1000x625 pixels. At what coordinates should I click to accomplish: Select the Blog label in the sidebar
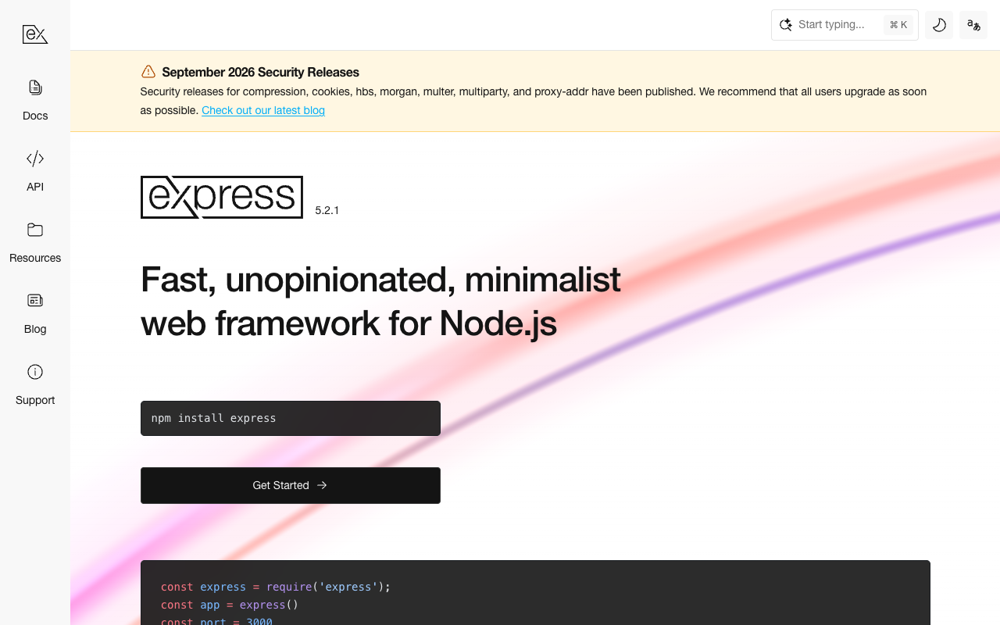(35, 329)
